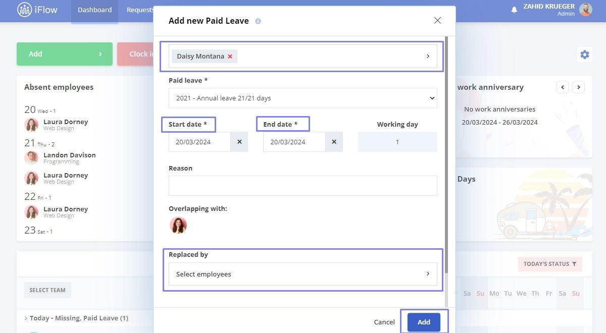Open the dashboard settings gear

coord(585,54)
